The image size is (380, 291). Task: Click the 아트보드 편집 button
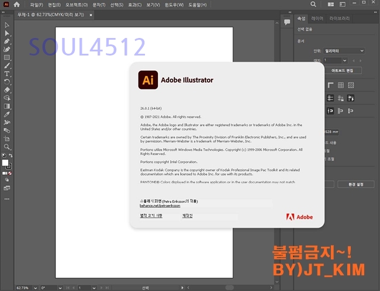(x=342, y=71)
